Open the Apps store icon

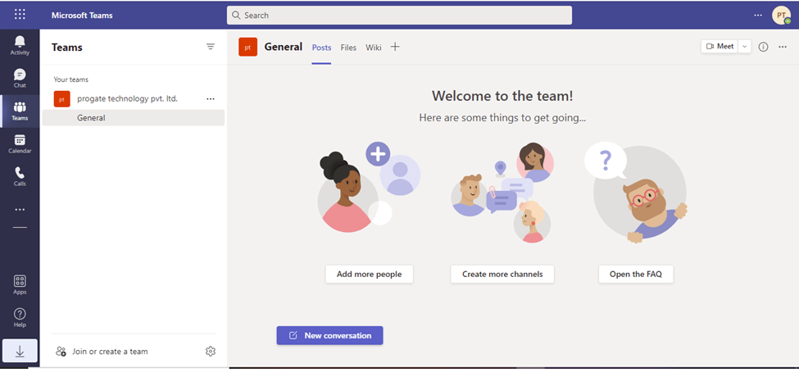(x=20, y=284)
